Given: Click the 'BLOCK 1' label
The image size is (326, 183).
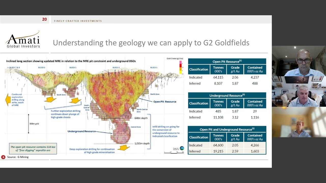Looking at the screenshot, I should coord(154,68).
